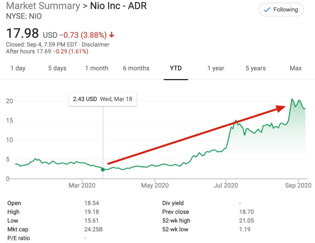
Task: Click the Nio Inc - ADR title
Action: 118,6
